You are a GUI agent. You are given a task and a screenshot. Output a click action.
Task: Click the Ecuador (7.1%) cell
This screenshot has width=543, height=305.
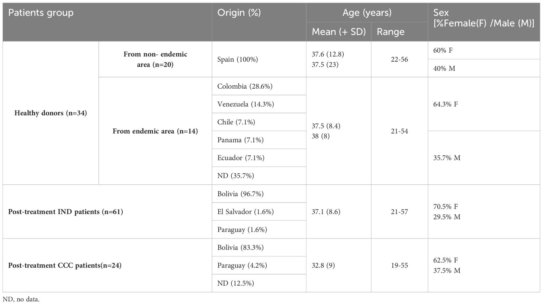point(259,158)
